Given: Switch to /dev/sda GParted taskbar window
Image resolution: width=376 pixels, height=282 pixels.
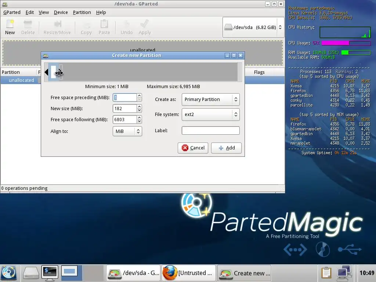Looking at the screenshot, I should pyautogui.click(x=133, y=273).
